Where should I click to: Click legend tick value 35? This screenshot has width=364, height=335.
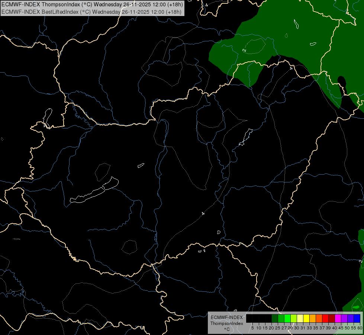[316, 328]
